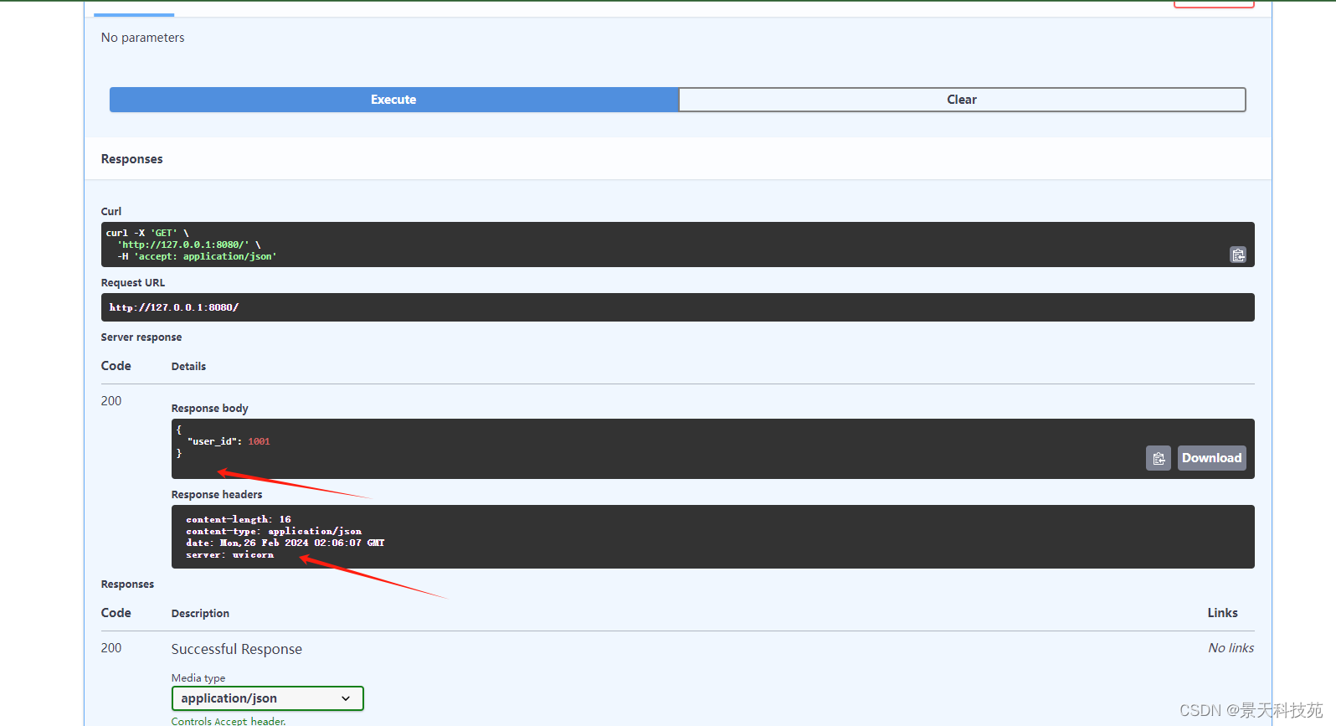Image resolution: width=1336 pixels, height=726 pixels.
Task: Select the content-length header line
Action: pyautogui.click(x=239, y=519)
